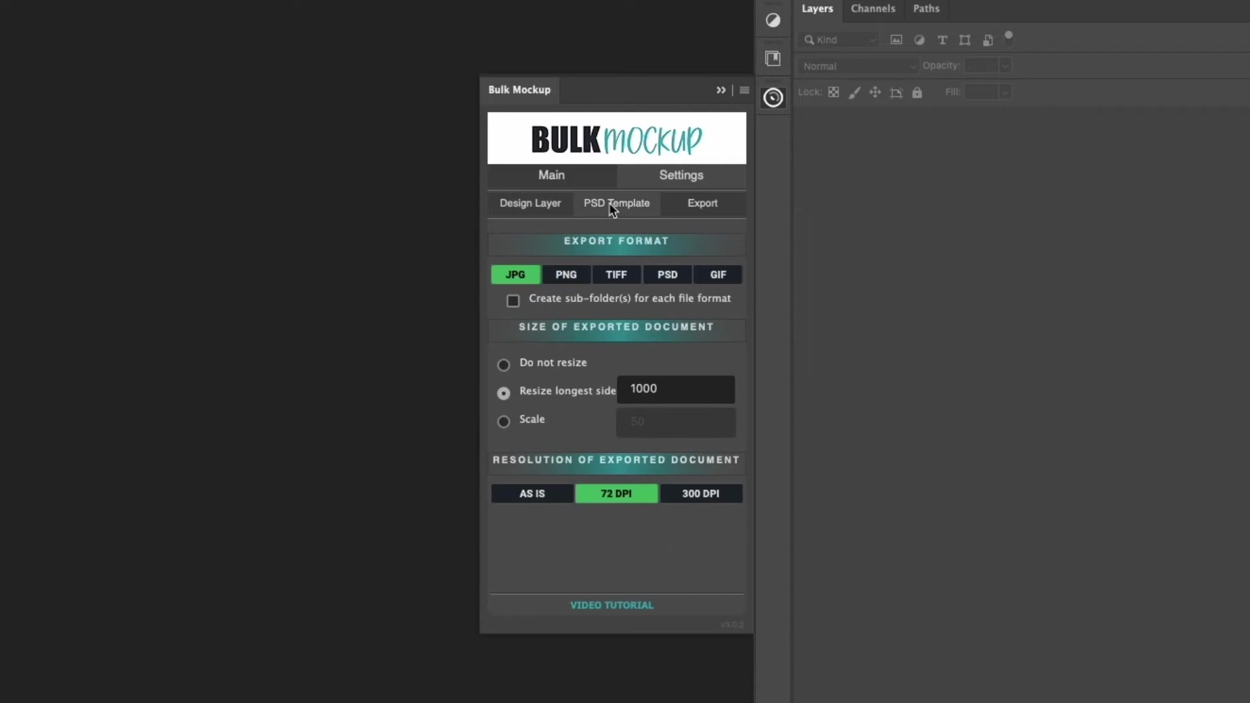
Task: Click the shape layer filter icon
Action: [965, 40]
